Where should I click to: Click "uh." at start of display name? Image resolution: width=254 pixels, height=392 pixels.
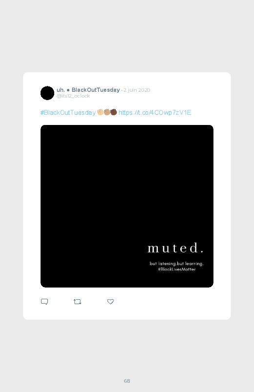pyautogui.click(x=61, y=90)
